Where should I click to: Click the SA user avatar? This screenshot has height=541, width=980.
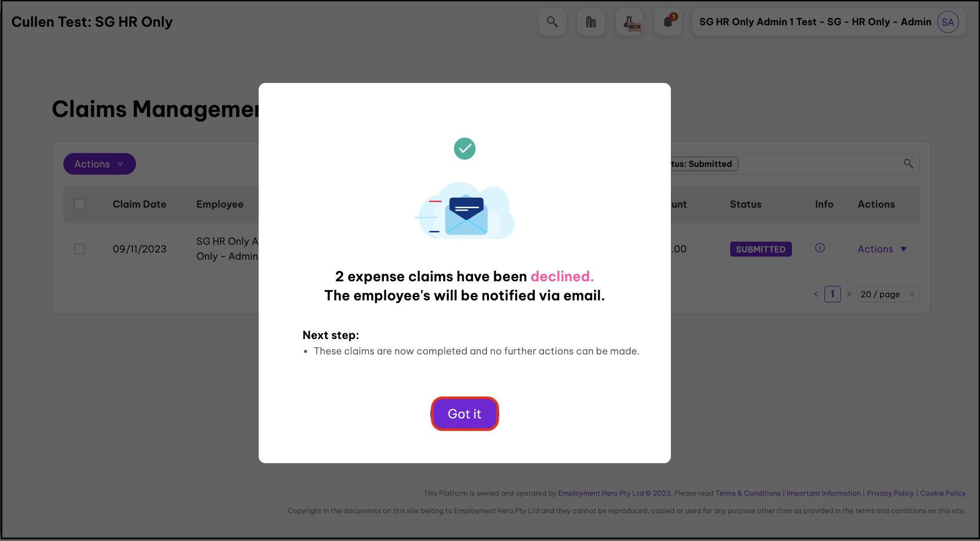[x=948, y=22]
